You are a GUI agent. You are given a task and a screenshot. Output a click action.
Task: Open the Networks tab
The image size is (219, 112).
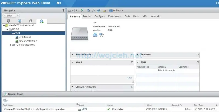tap(155, 16)
